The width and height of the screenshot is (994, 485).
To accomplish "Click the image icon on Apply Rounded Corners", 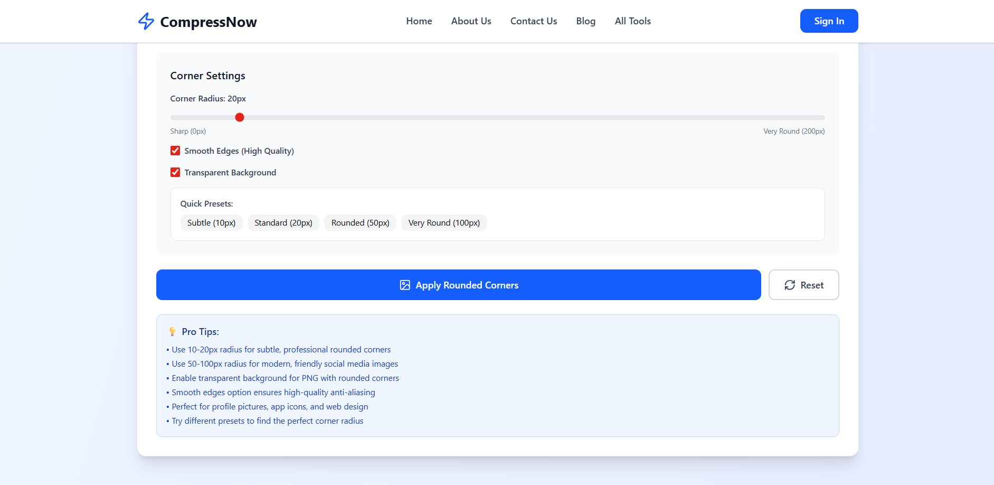I will click(x=405, y=285).
